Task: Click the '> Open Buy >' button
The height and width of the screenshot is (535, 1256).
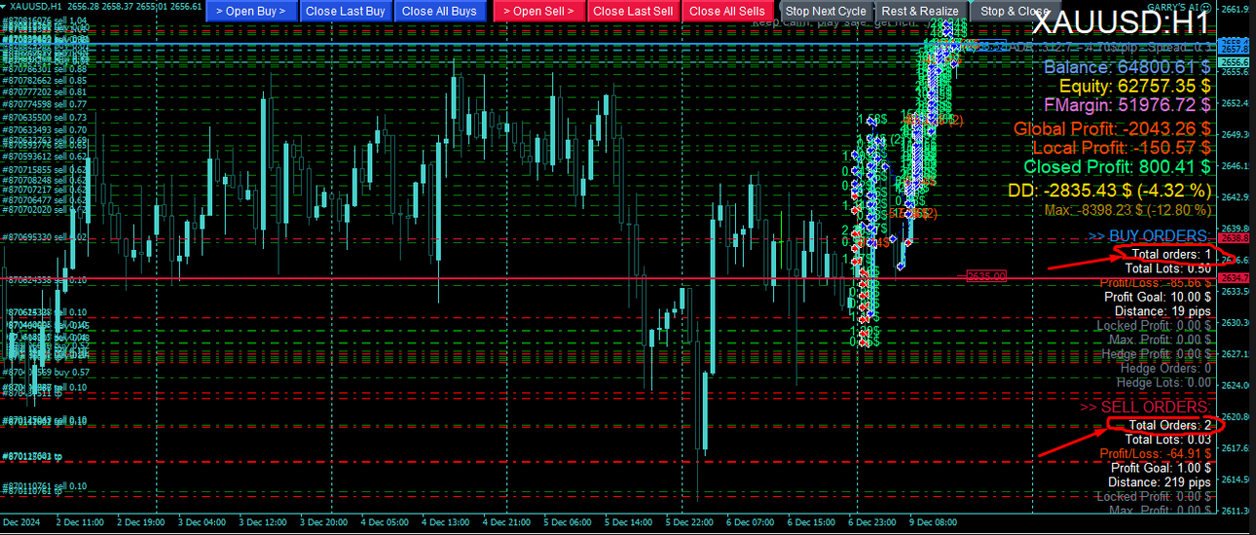Action: click(x=251, y=11)
